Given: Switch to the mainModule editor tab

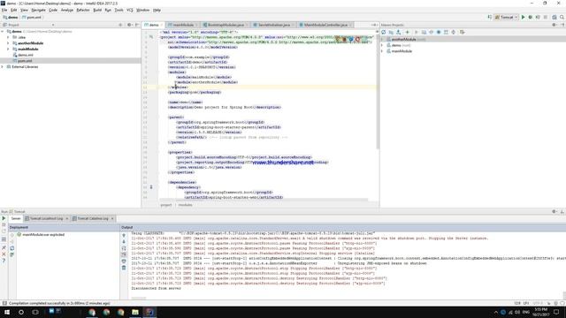Looking at the screenshot, I should tap(183, 25).
